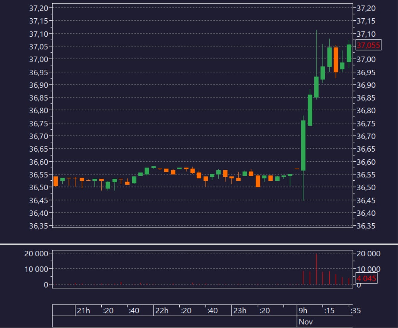398x328 pixels.
Task: Click the 22h time axis label
Action: click(x=162, y=310)
